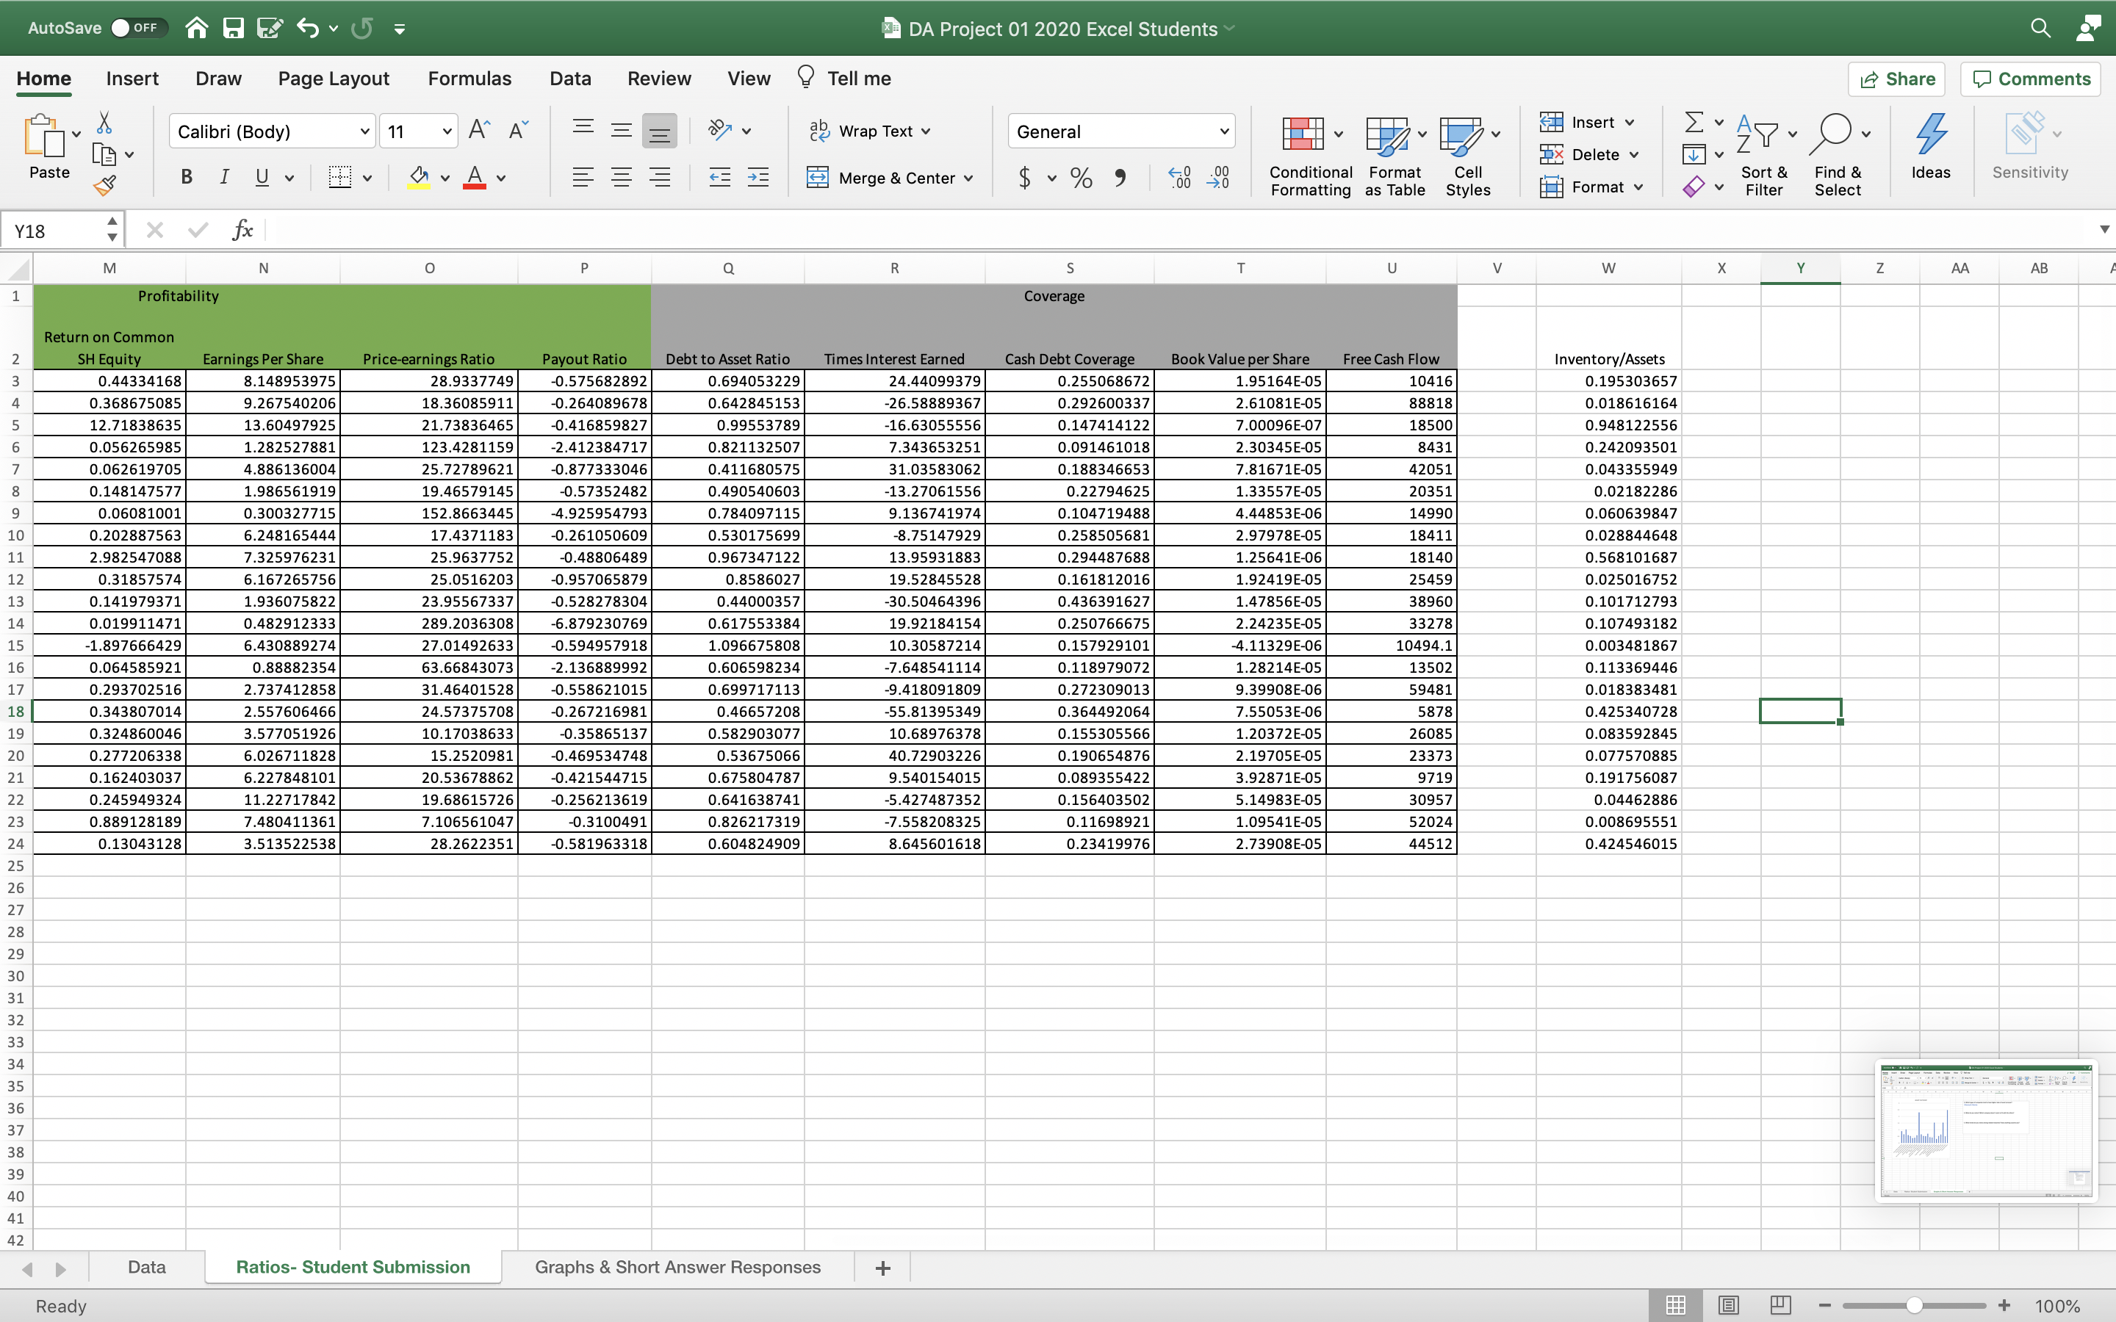The width and height of the screenshot is (2116, 1322).
Task: Open the General number format dropdown
Action: tap(1223, 132)
